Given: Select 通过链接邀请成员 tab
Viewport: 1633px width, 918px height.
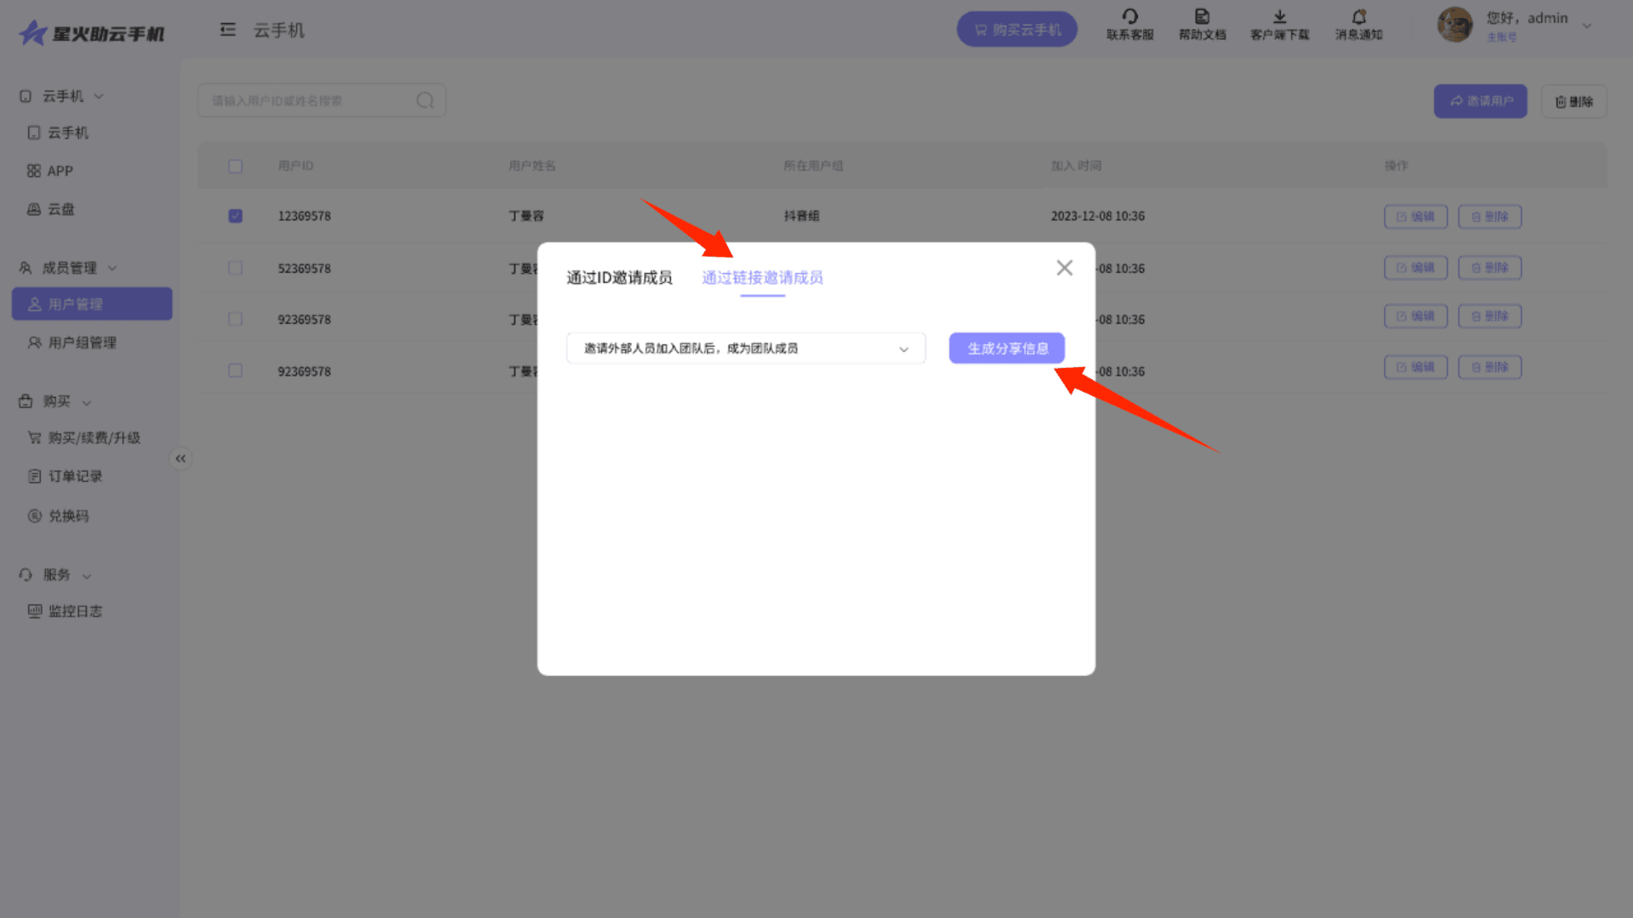Looking at the screenshot, I should [762, 278].
